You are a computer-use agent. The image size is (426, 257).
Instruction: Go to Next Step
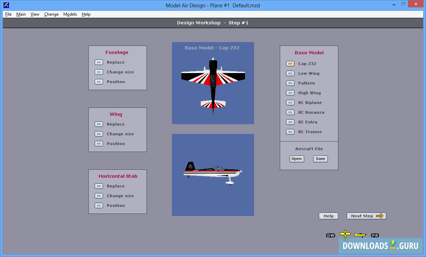point(366,216)
